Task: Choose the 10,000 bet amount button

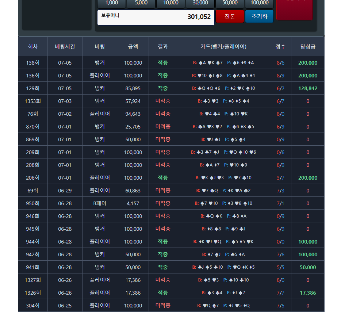Action: (171, 3)
